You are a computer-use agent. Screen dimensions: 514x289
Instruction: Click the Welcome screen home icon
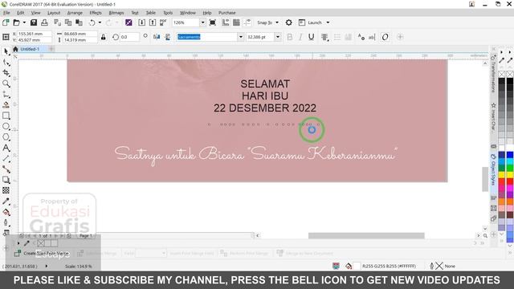pos(15,49)
